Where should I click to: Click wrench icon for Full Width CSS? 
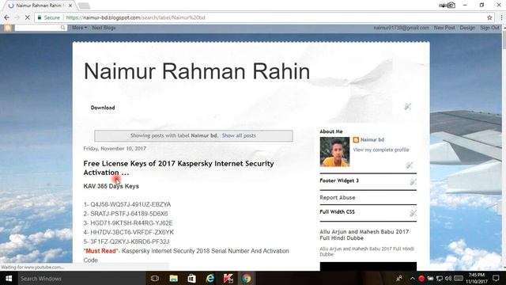pyautogui.click(x=413, y=213)
